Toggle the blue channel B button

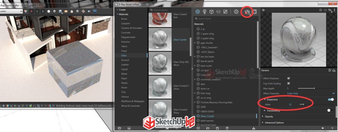coord(43,11)
